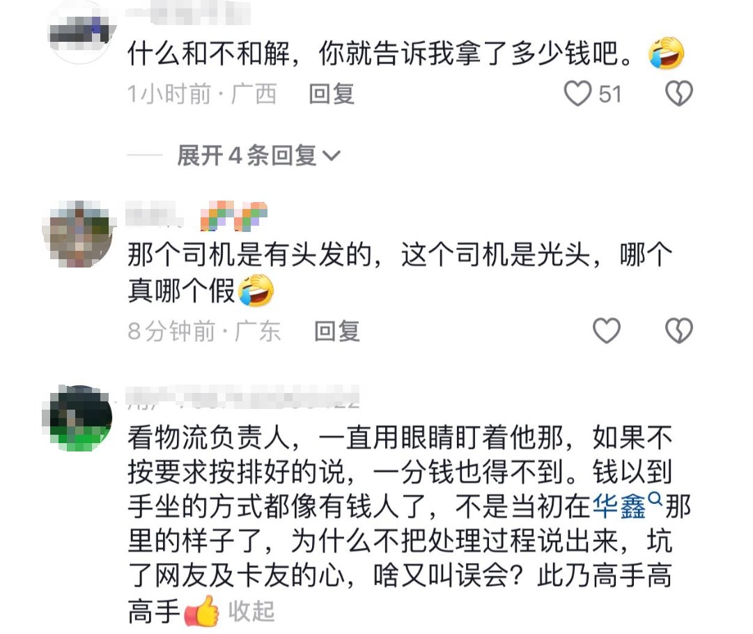Expand the 4 hidden replies
The image size is (753, 634).
247,155
